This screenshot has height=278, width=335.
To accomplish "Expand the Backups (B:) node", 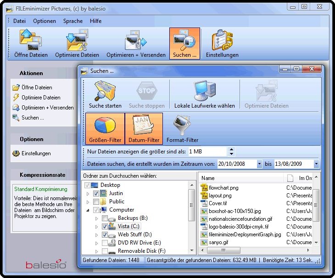I will 96,218.
